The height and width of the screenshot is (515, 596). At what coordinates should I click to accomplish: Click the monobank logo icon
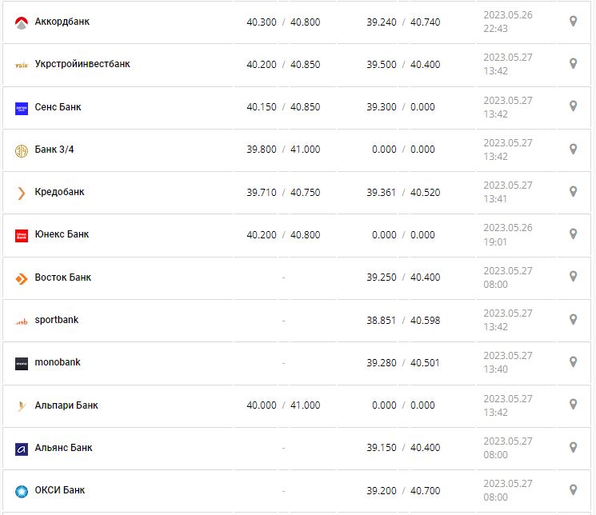tap(22, 363)
